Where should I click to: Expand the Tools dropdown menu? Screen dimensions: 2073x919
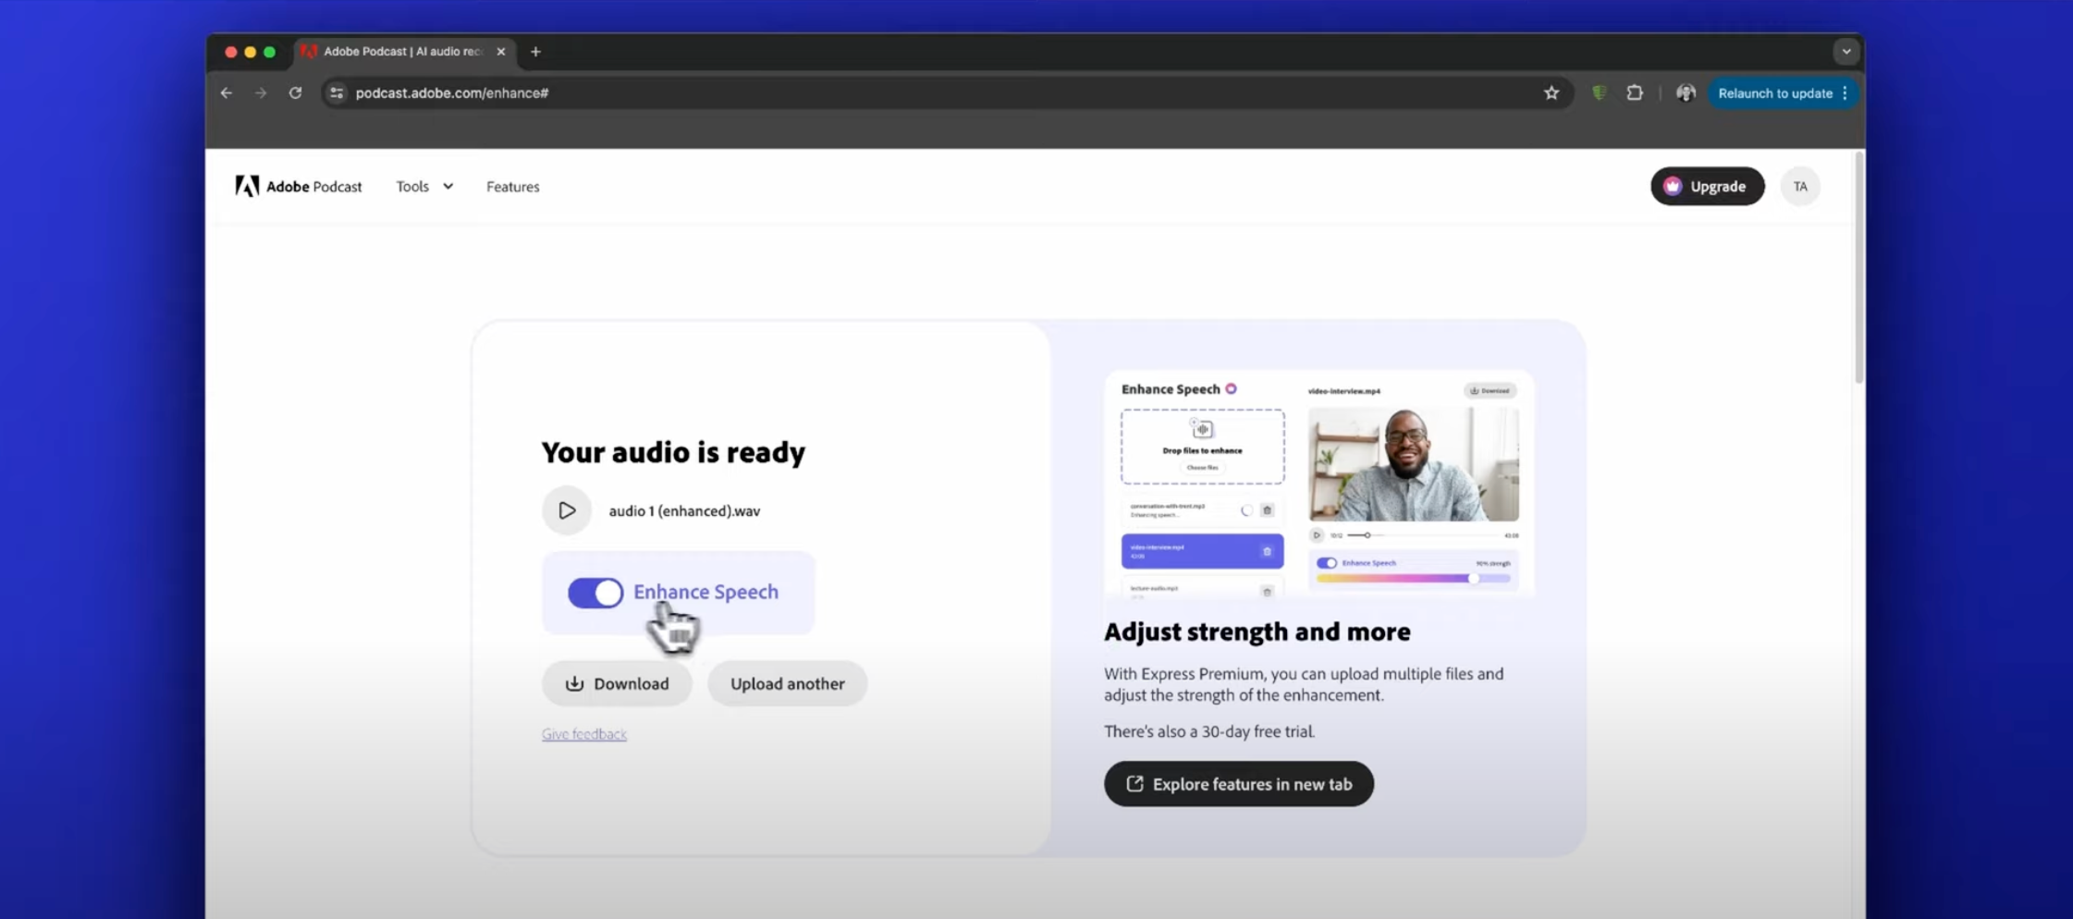coord(424,186)
